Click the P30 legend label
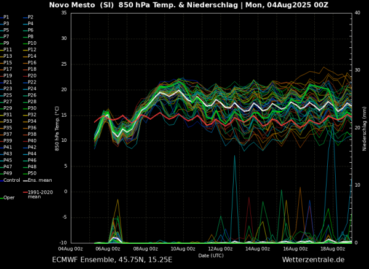This screenshot has height=269, width=369. tap(32, 108)
